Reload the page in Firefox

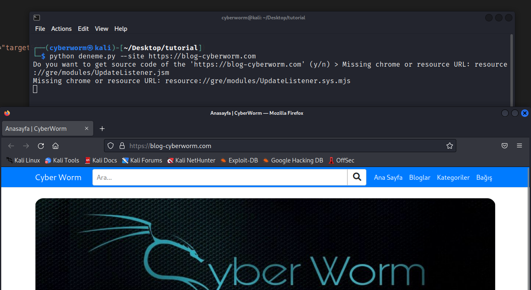(41, 146)
